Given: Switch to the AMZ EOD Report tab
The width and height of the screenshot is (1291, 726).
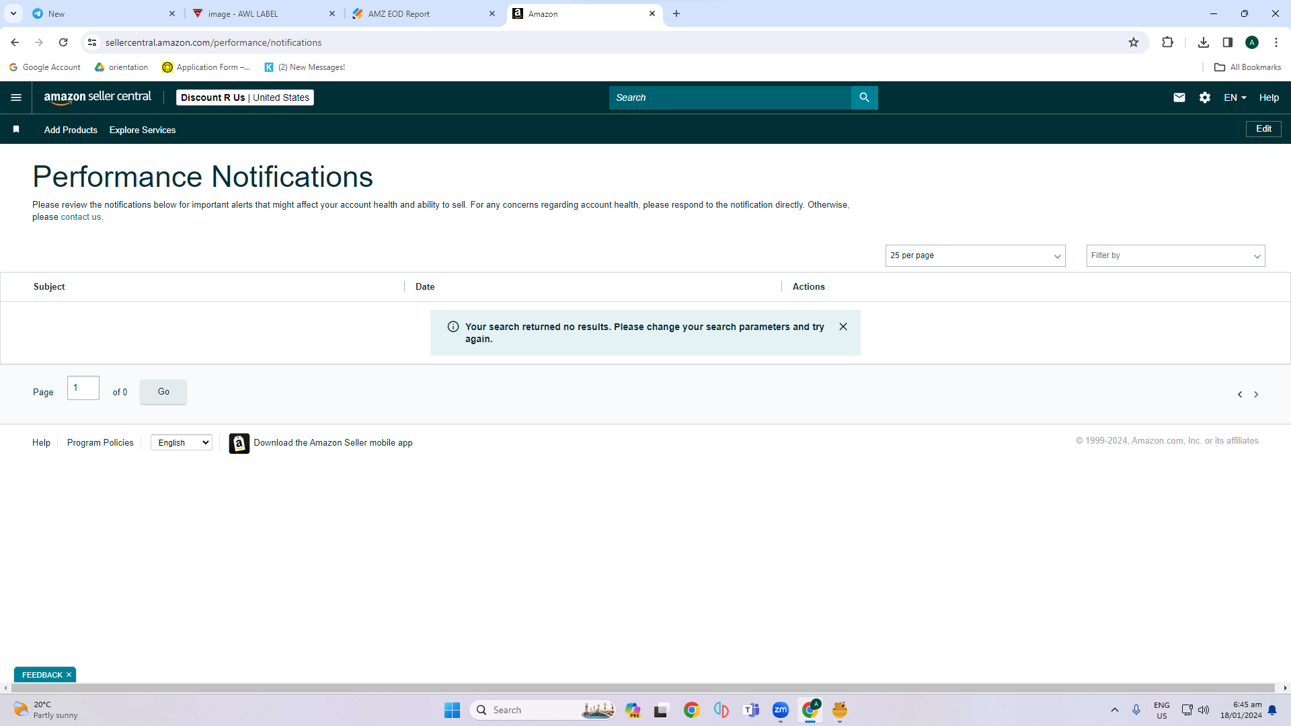Looking at the screenshot, I should [x=424, y=13].
